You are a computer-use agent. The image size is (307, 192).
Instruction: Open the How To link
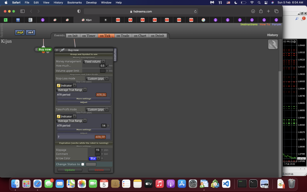(x=265, y=25)
